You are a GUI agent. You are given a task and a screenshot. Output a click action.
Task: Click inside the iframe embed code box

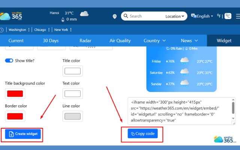click(178, 111)
